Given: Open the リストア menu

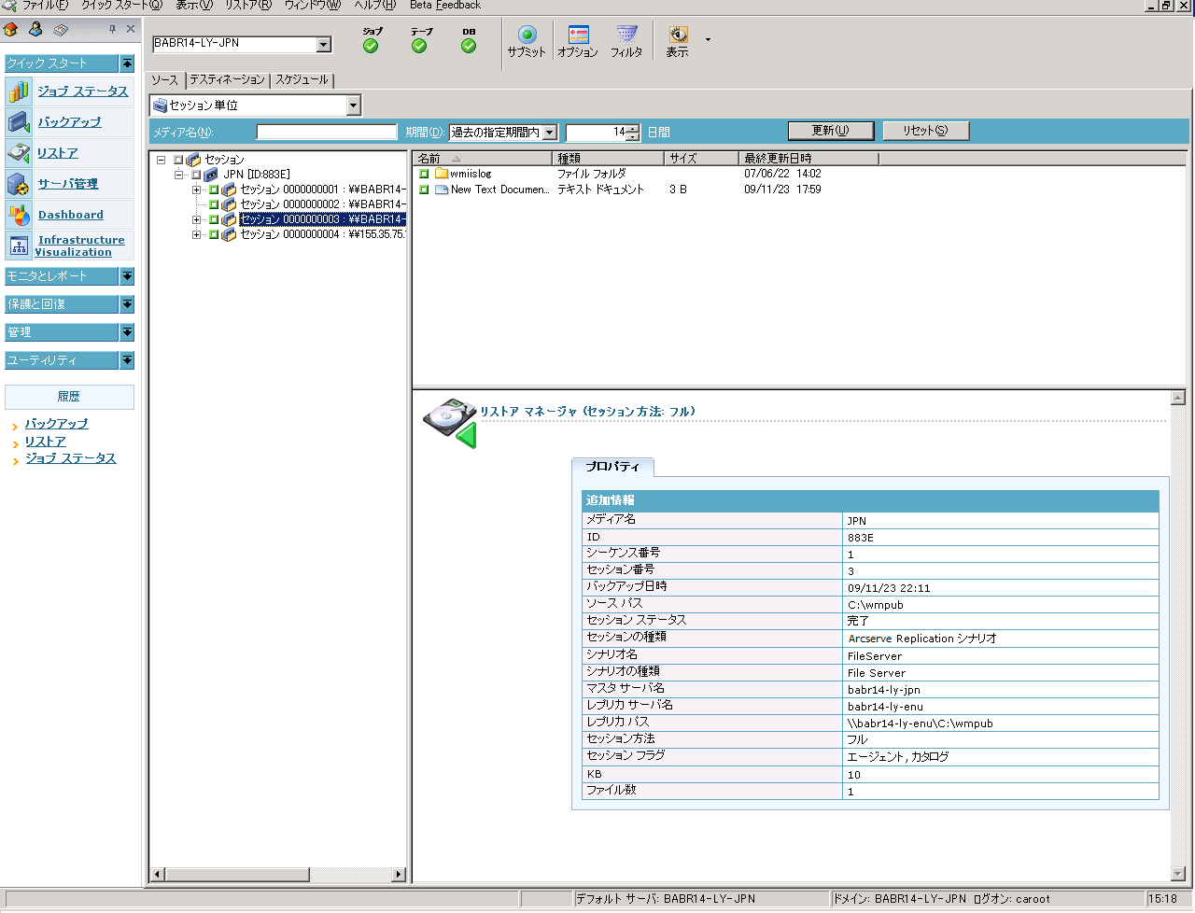Looking at the screenshot, I should pos(248,5).
